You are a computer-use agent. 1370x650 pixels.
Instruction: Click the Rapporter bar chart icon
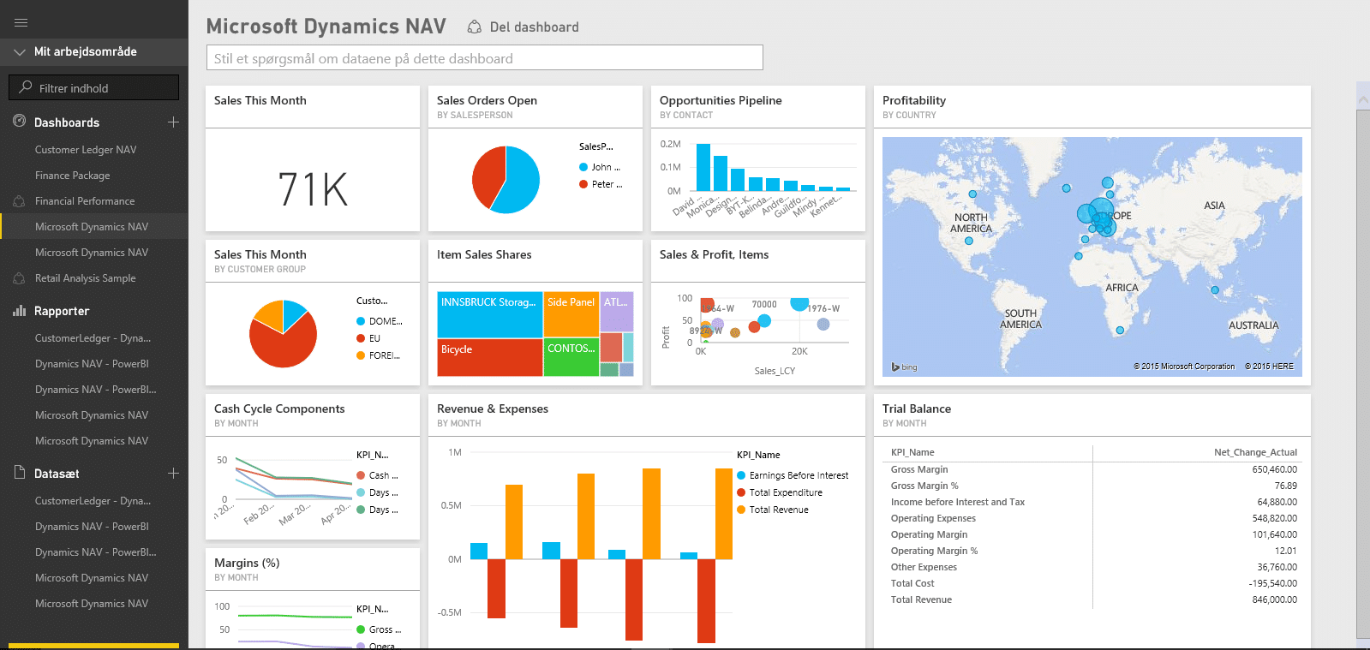[20, 310]
